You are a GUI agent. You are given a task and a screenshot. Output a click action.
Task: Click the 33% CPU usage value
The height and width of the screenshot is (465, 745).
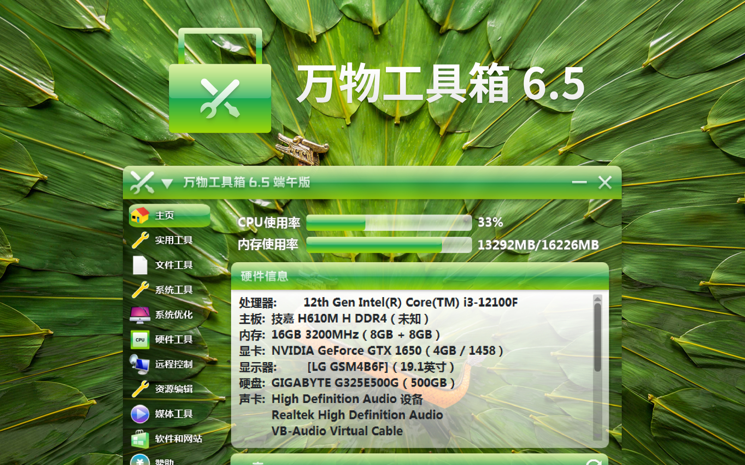click(x=490, y=223)
